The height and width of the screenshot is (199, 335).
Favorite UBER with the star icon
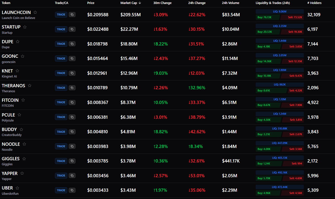(17, 188)
